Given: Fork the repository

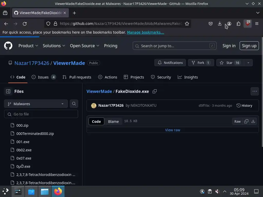Looking at the screenshot, I should (201, 63).
